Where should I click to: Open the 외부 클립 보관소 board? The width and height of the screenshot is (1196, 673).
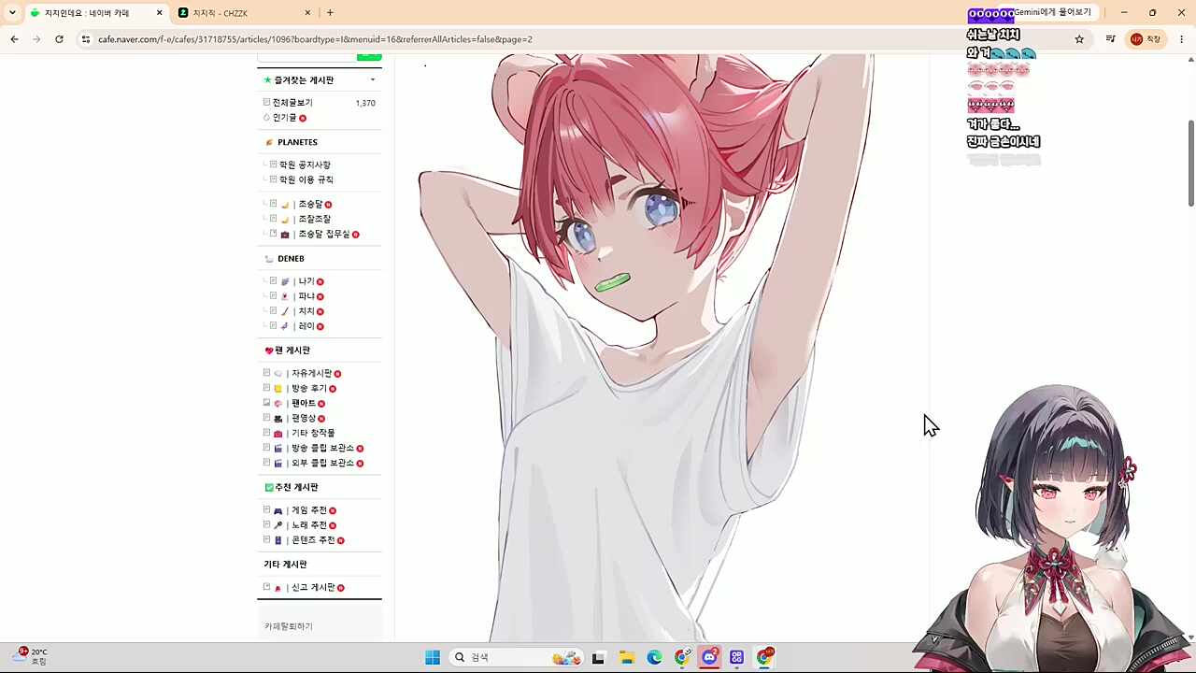[x=322, y=464]
